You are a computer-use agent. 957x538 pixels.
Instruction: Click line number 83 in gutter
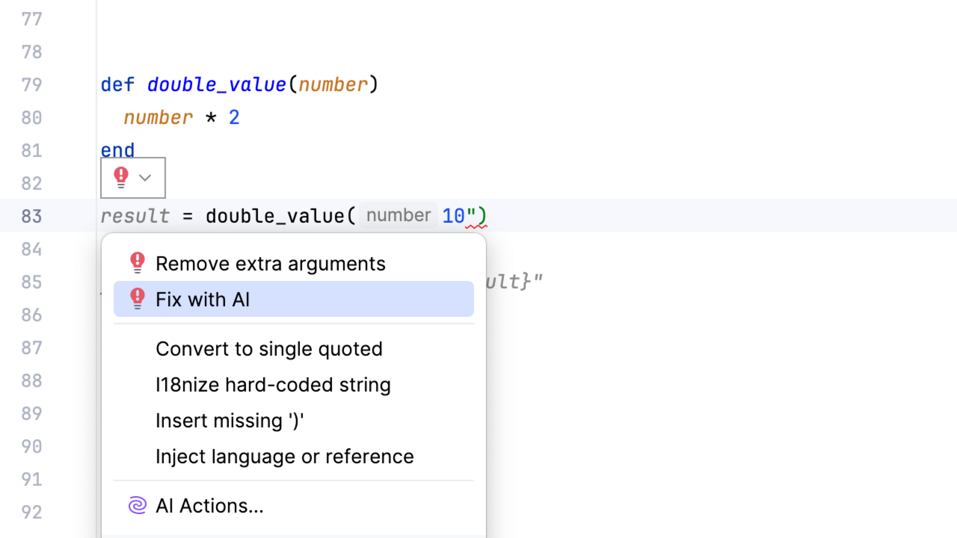[x=32, y=216]
